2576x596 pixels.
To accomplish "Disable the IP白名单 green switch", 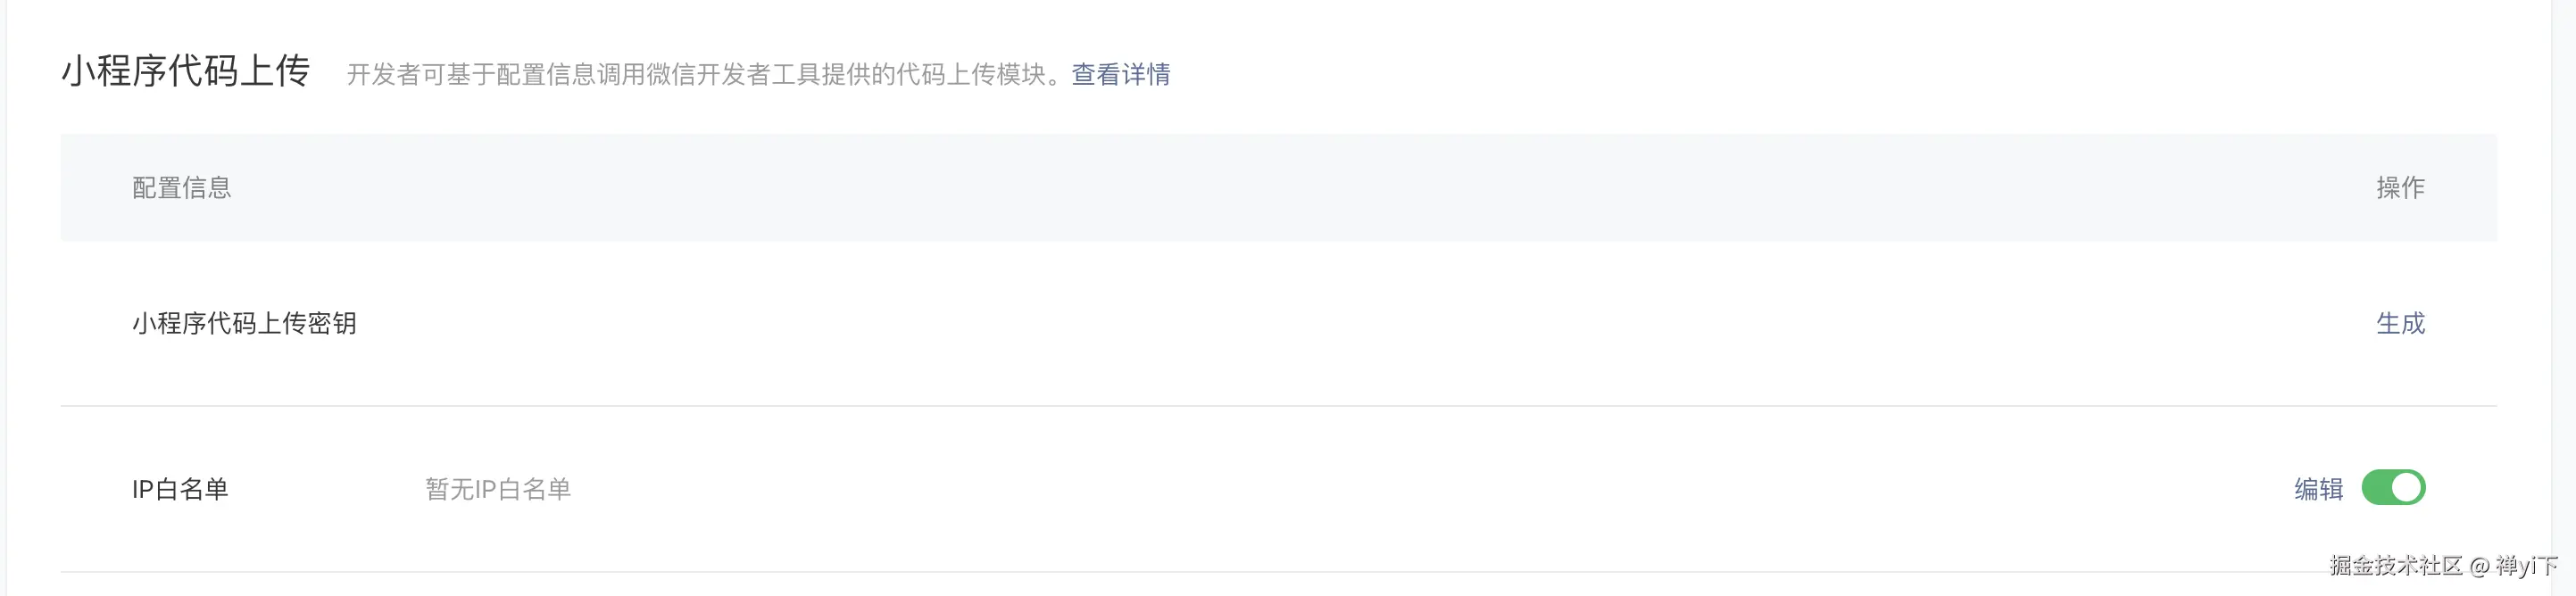I will [2393, 488].
